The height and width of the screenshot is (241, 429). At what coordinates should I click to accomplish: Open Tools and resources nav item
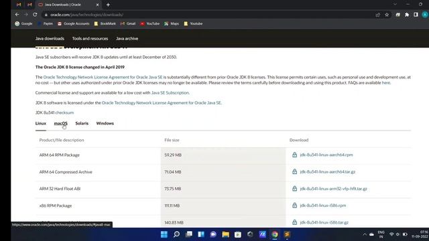tap(90, 39)
